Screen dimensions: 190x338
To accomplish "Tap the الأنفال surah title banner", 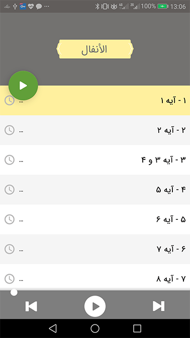I will (95, 49).
